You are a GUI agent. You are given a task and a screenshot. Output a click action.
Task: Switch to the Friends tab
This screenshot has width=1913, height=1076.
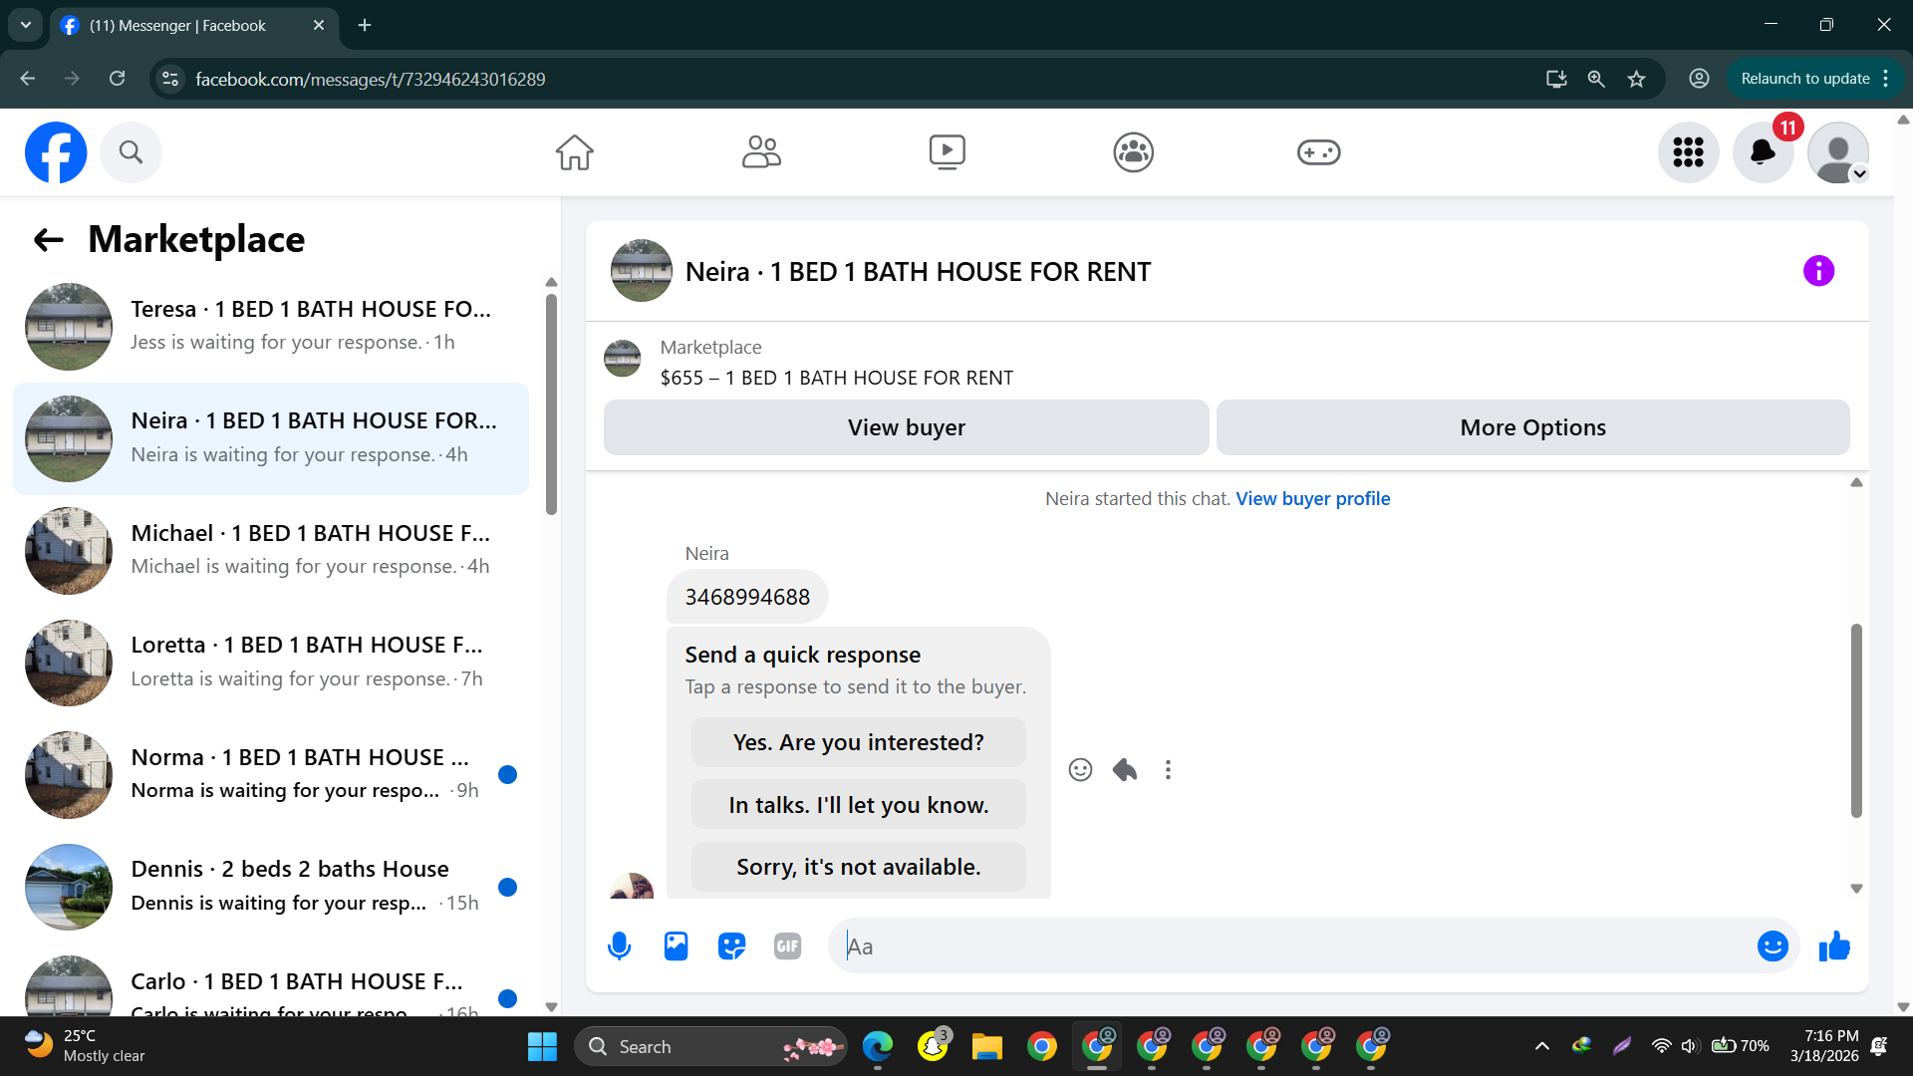[x=761, y=152]
